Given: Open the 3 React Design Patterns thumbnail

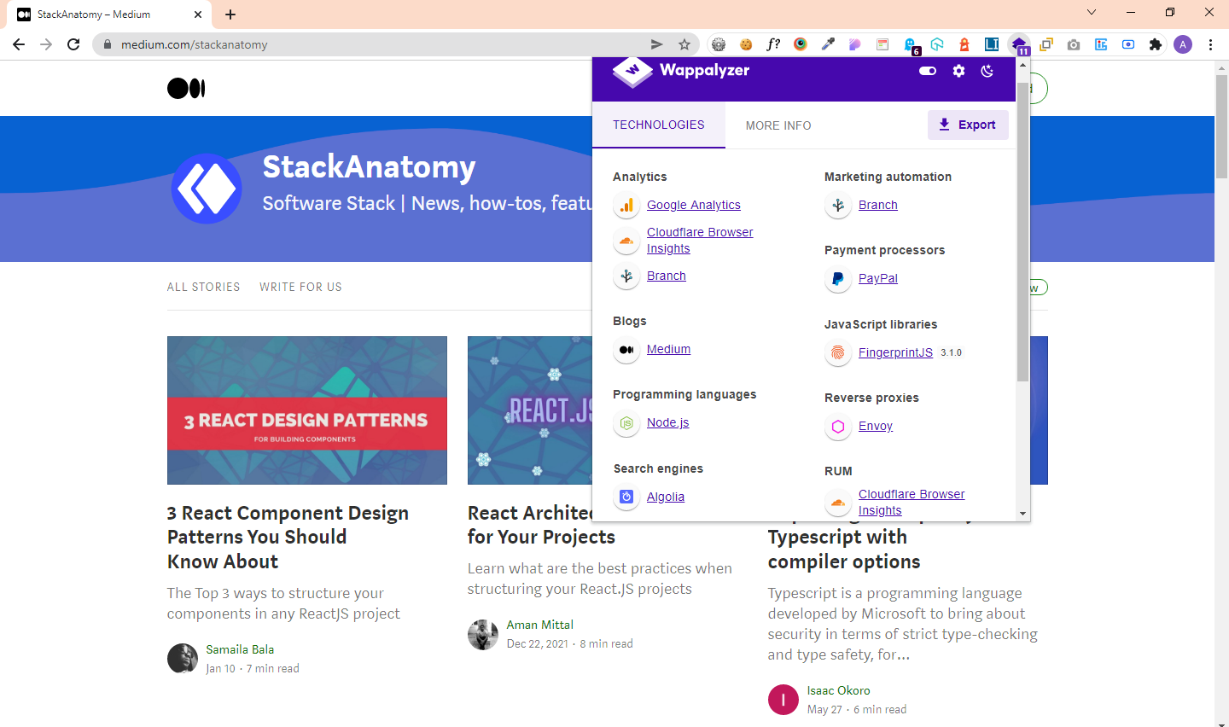Looking at the screenshot, I should pyautogui.click(x=307, y=410).
